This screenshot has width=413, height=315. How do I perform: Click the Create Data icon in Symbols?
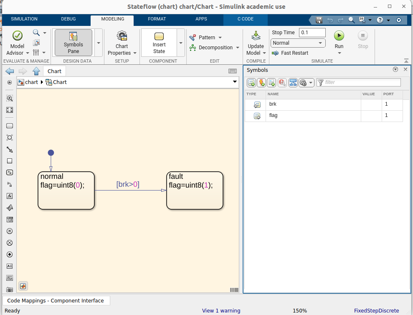pyautogui.click(x=251, y=83)
